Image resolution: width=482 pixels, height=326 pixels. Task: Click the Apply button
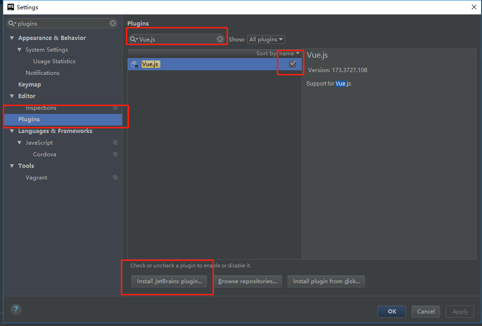(460, 312)
